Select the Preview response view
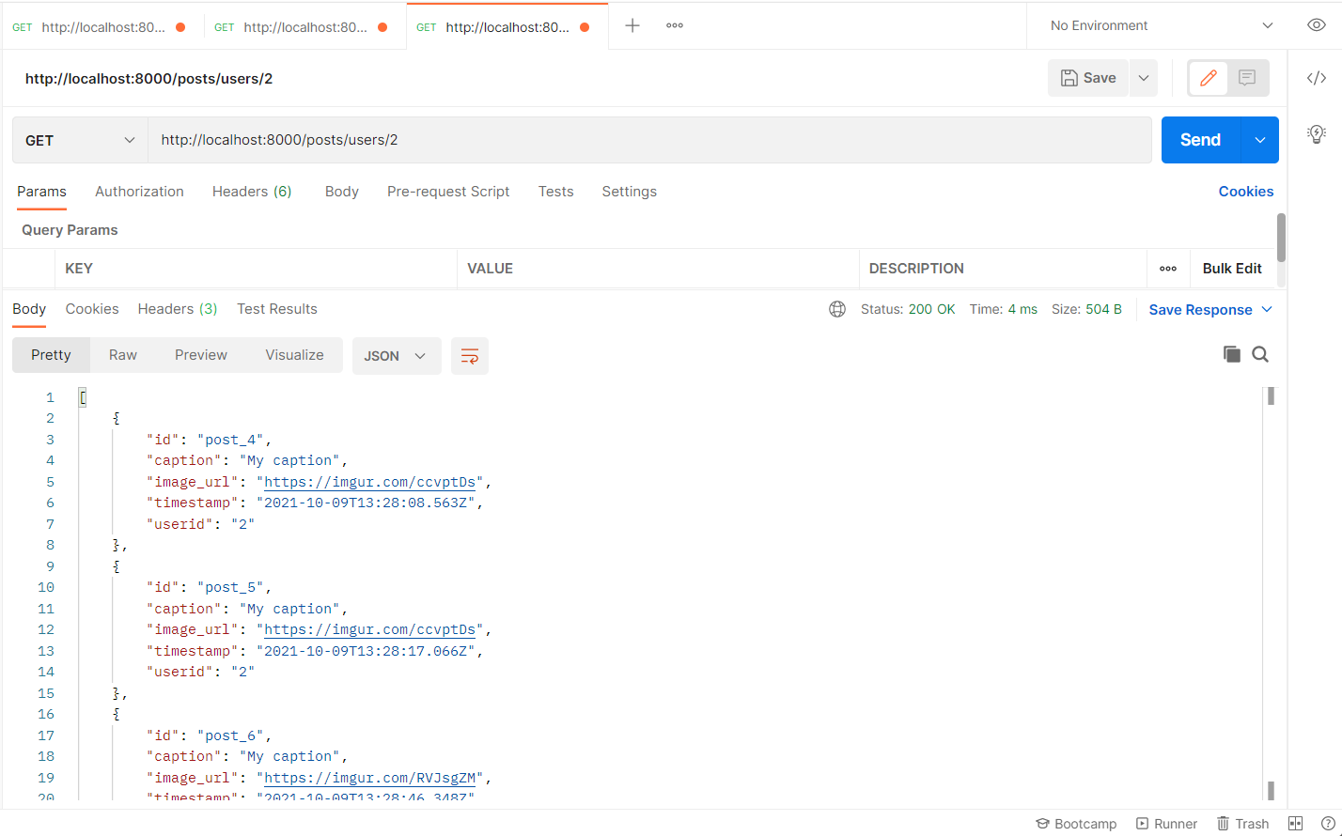 click(201, 355)
